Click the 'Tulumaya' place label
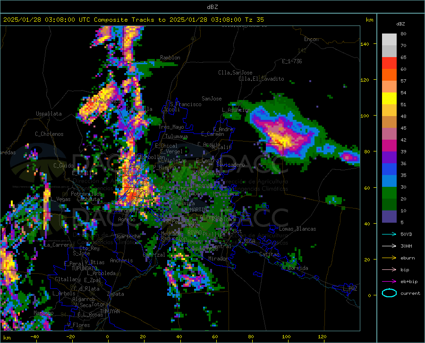Viewport: 425px width, 343px height. 176,136
